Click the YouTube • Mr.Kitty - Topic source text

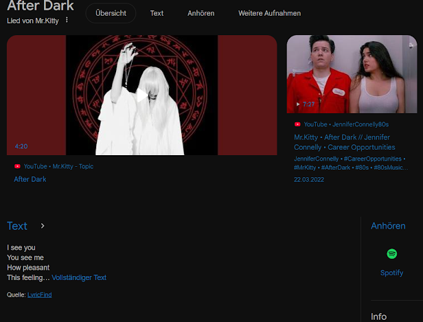58,166
